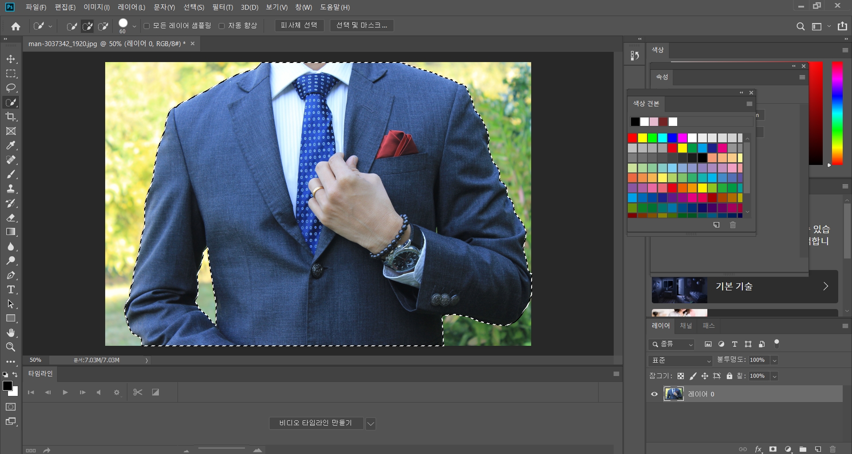Choose Subtract from Selection mode
Screen dimensions: 852x454
coord(103,27)
